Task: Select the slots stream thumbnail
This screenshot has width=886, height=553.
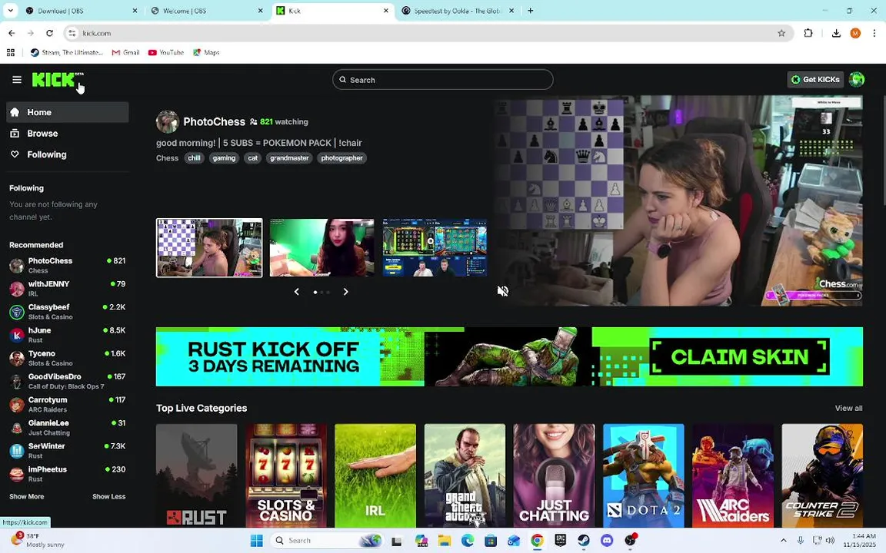Action: pyautogui.click(x=435, y=248)
